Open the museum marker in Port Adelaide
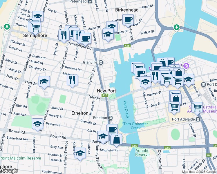Screen dimensions: 217x174 tap(186, 66)
